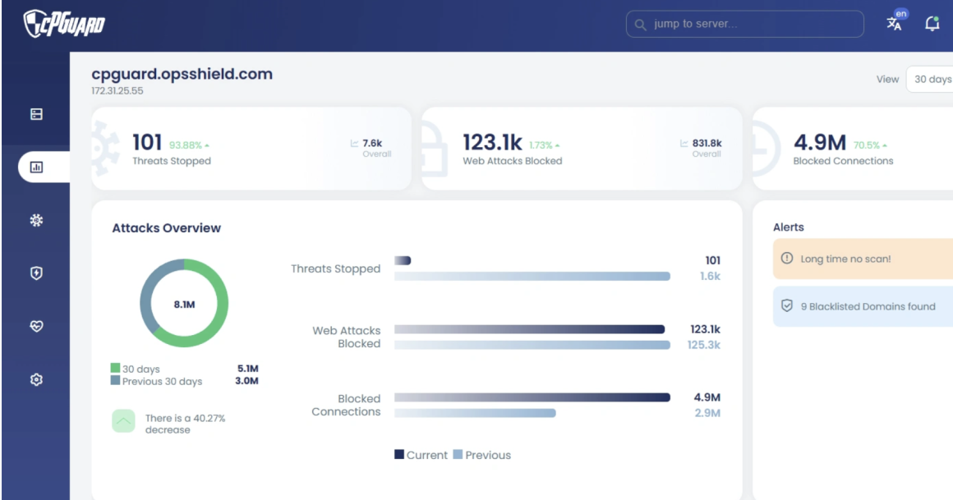
Task: Click the green 30 days legend swatch
Action: (115, 368)
